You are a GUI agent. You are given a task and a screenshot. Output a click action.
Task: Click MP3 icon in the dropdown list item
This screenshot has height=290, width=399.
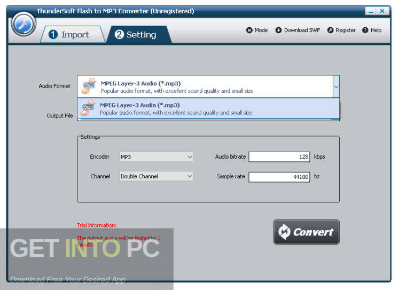tap(88, 107)
